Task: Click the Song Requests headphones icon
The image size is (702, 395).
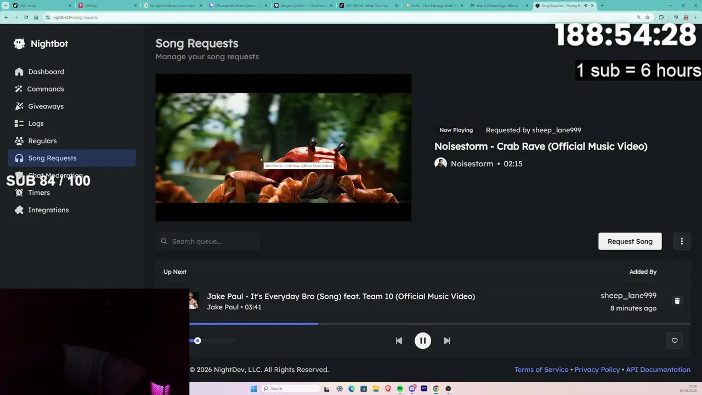Action: click(x=19, y=158)
